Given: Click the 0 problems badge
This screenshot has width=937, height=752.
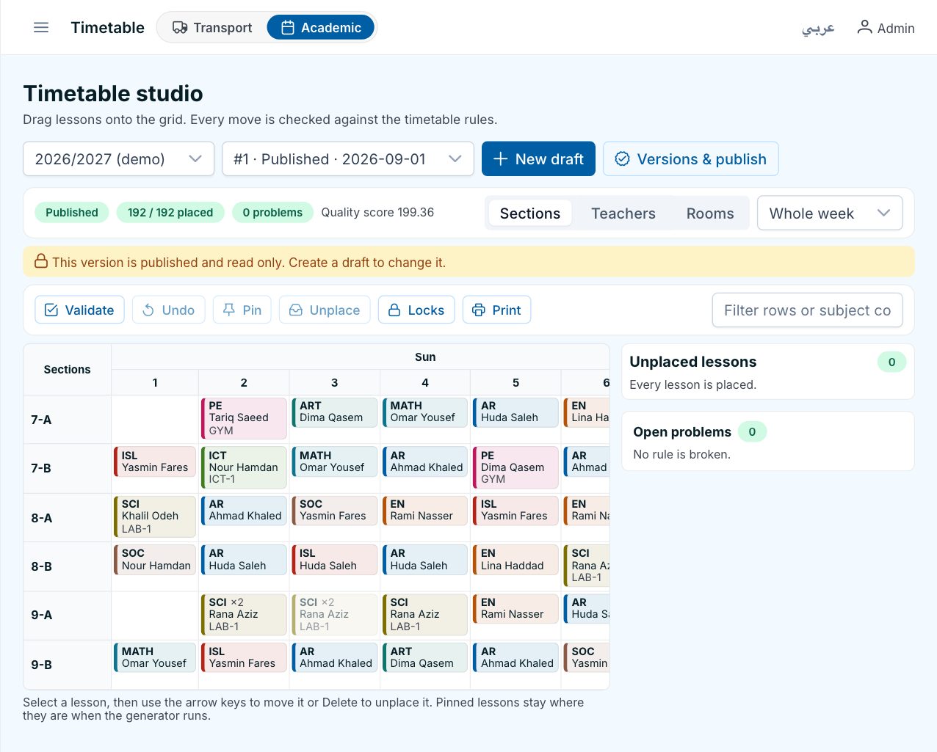Looking at the screenshot, I should [272, 212].
